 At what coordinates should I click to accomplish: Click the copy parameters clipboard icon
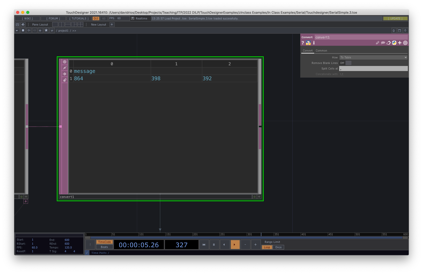(x=389, y=43)
